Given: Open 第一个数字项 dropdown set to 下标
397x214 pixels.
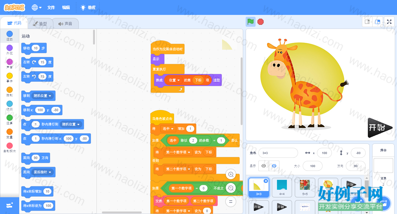Looking at the screenshot, I should [178, 152].
